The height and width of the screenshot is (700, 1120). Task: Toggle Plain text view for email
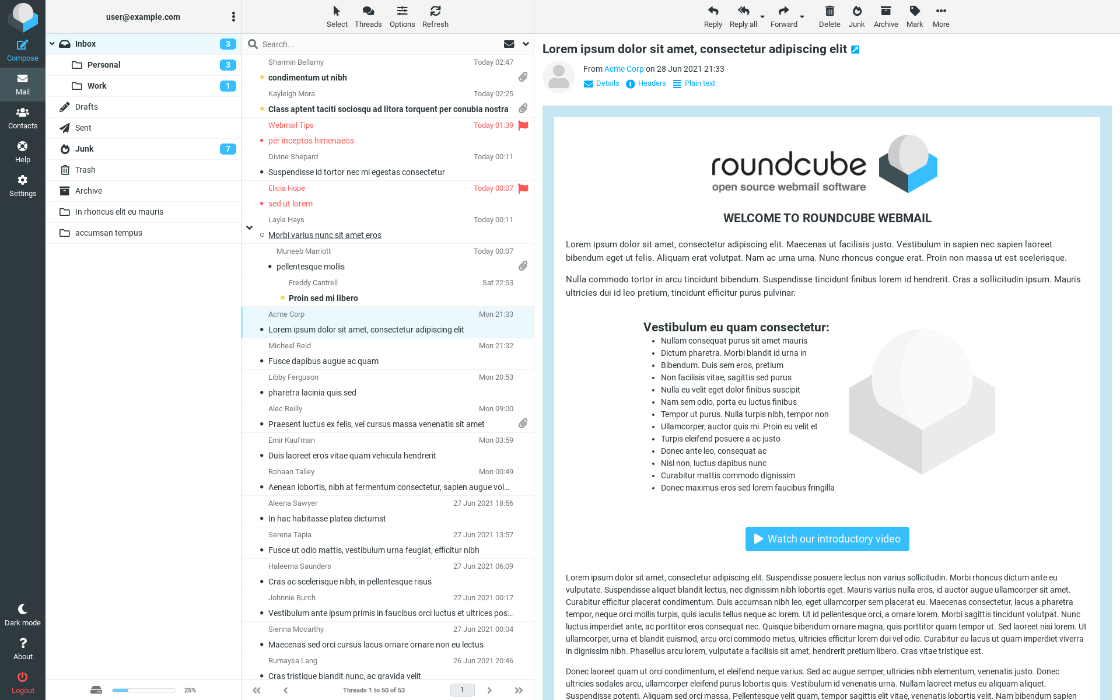(x=694, y=83)
